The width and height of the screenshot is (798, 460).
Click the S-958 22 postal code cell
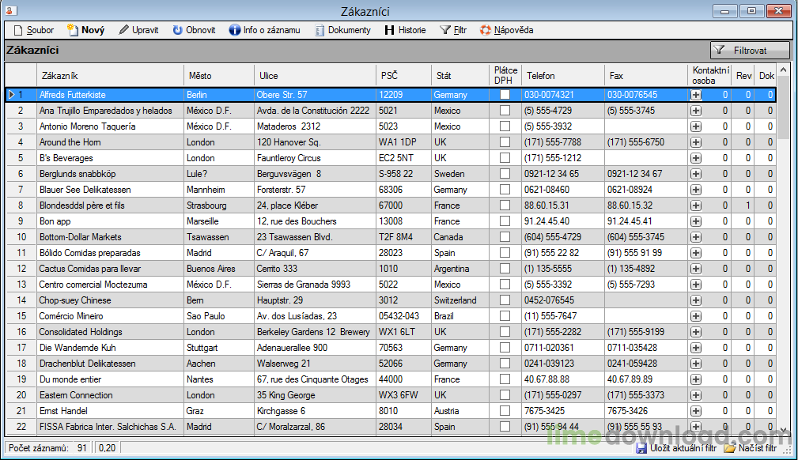[x=403, y=174]
